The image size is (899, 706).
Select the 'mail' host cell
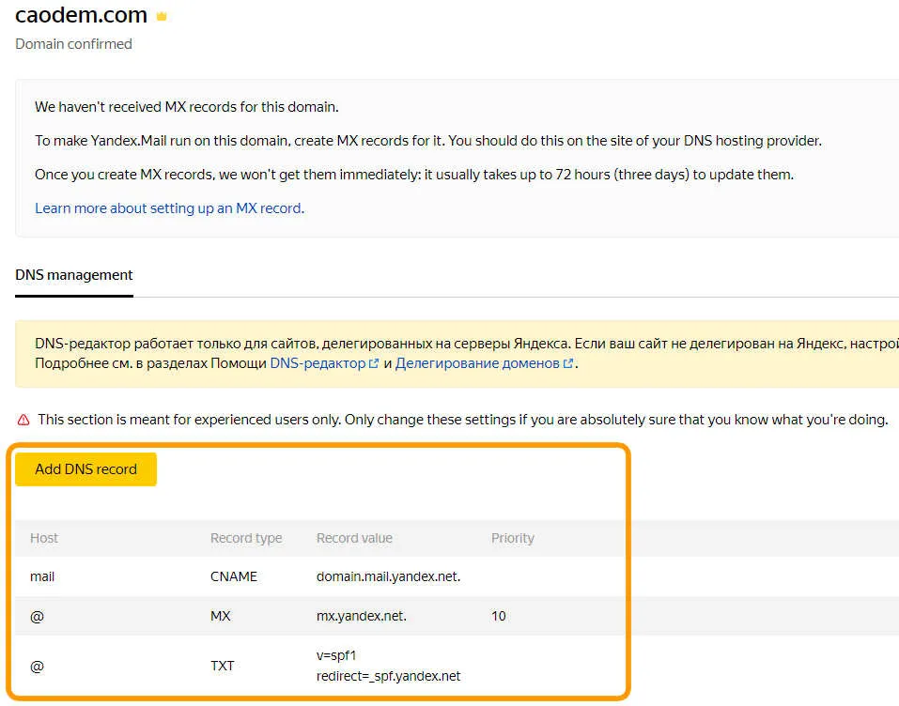pos(42,576)
